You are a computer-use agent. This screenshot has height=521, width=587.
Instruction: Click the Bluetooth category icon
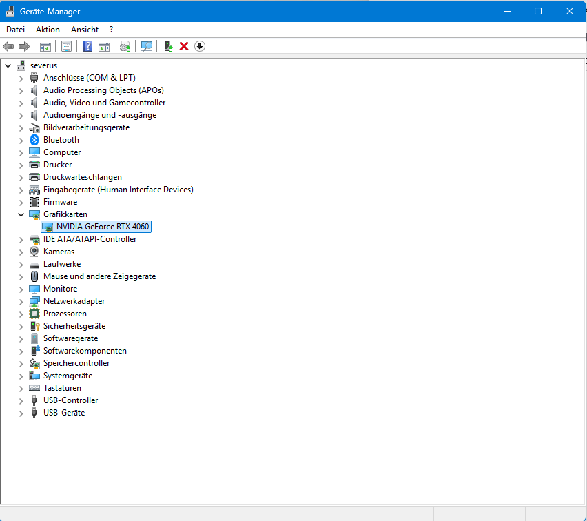click(34, 140)
